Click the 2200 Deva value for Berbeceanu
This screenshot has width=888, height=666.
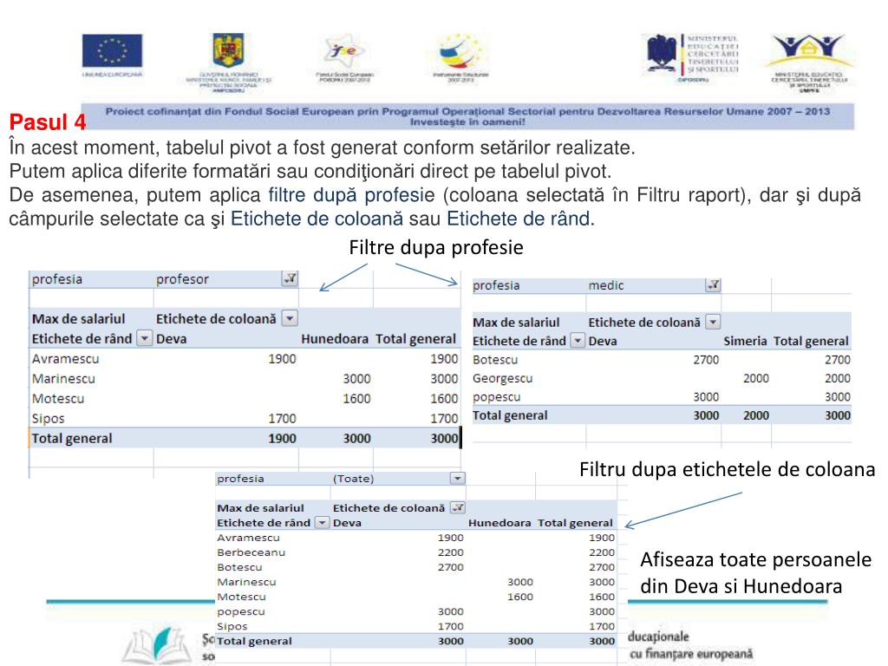[450, 552]
